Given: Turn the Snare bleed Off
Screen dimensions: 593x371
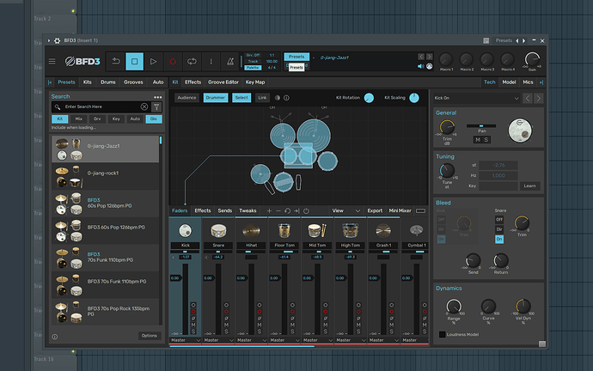Looking at the screenshot, I should 499,220.
